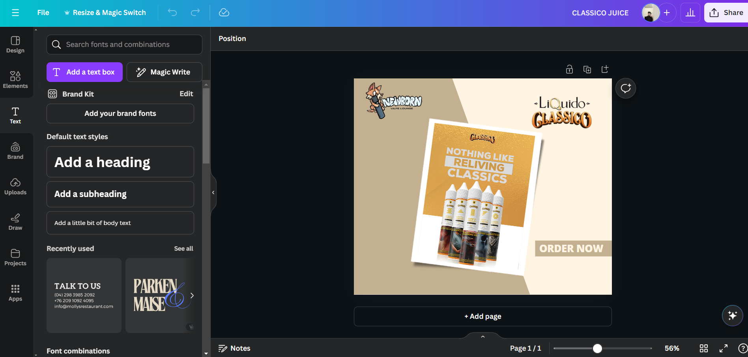Select the TALK TO US text template
This screenshot has height=357, width=748.
84,296
